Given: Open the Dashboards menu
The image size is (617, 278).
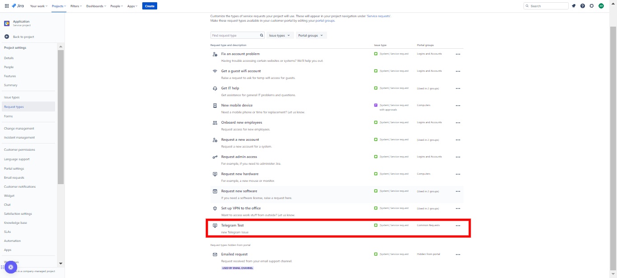Looking at the screenshot, I should [x=96, y=6].
